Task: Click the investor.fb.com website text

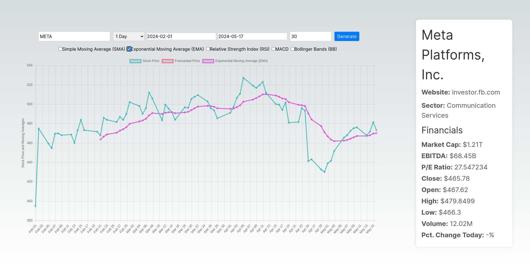Action: point(476,92)
